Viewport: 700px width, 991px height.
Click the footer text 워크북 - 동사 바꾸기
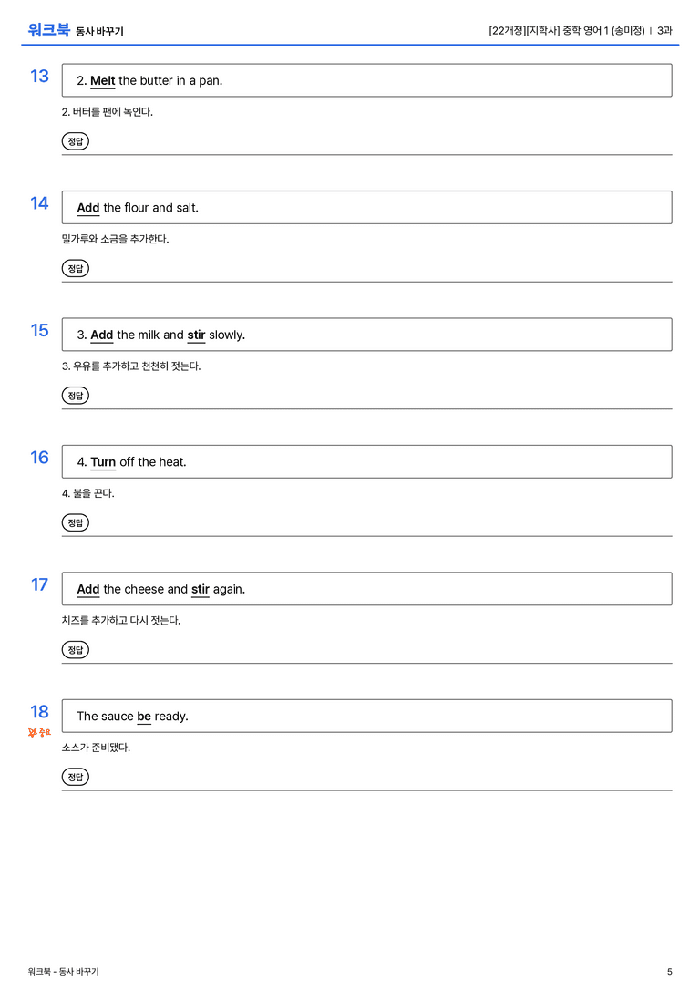coord(63,972)
